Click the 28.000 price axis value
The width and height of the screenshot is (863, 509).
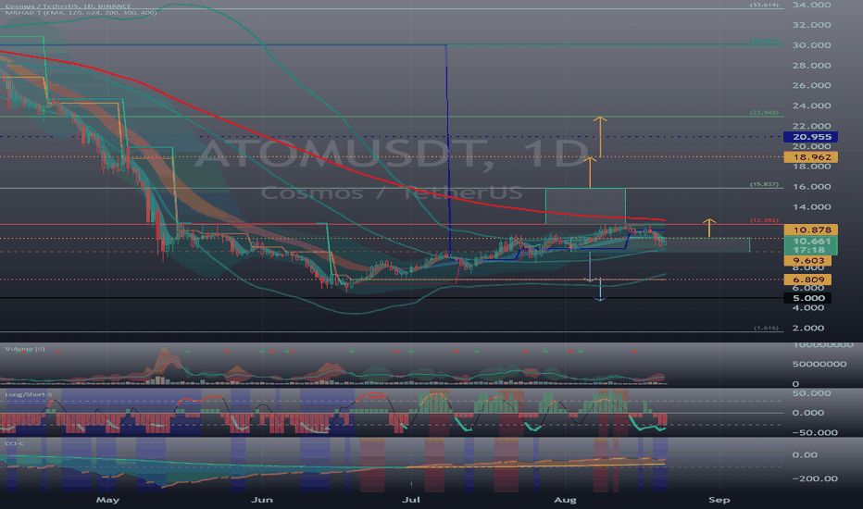[811, 66]
